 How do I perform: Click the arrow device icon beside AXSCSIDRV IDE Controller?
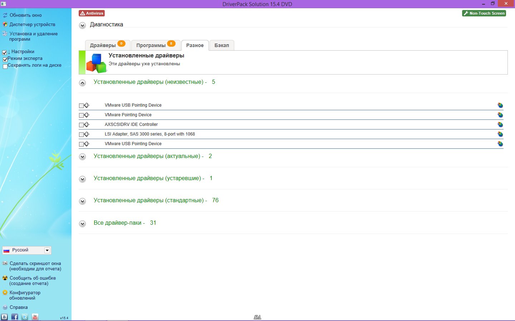87,125
